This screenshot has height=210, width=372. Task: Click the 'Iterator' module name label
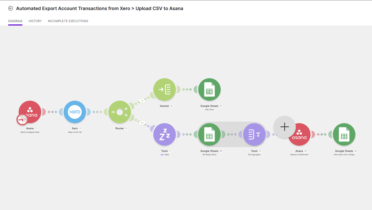click(x=165, y=106)
